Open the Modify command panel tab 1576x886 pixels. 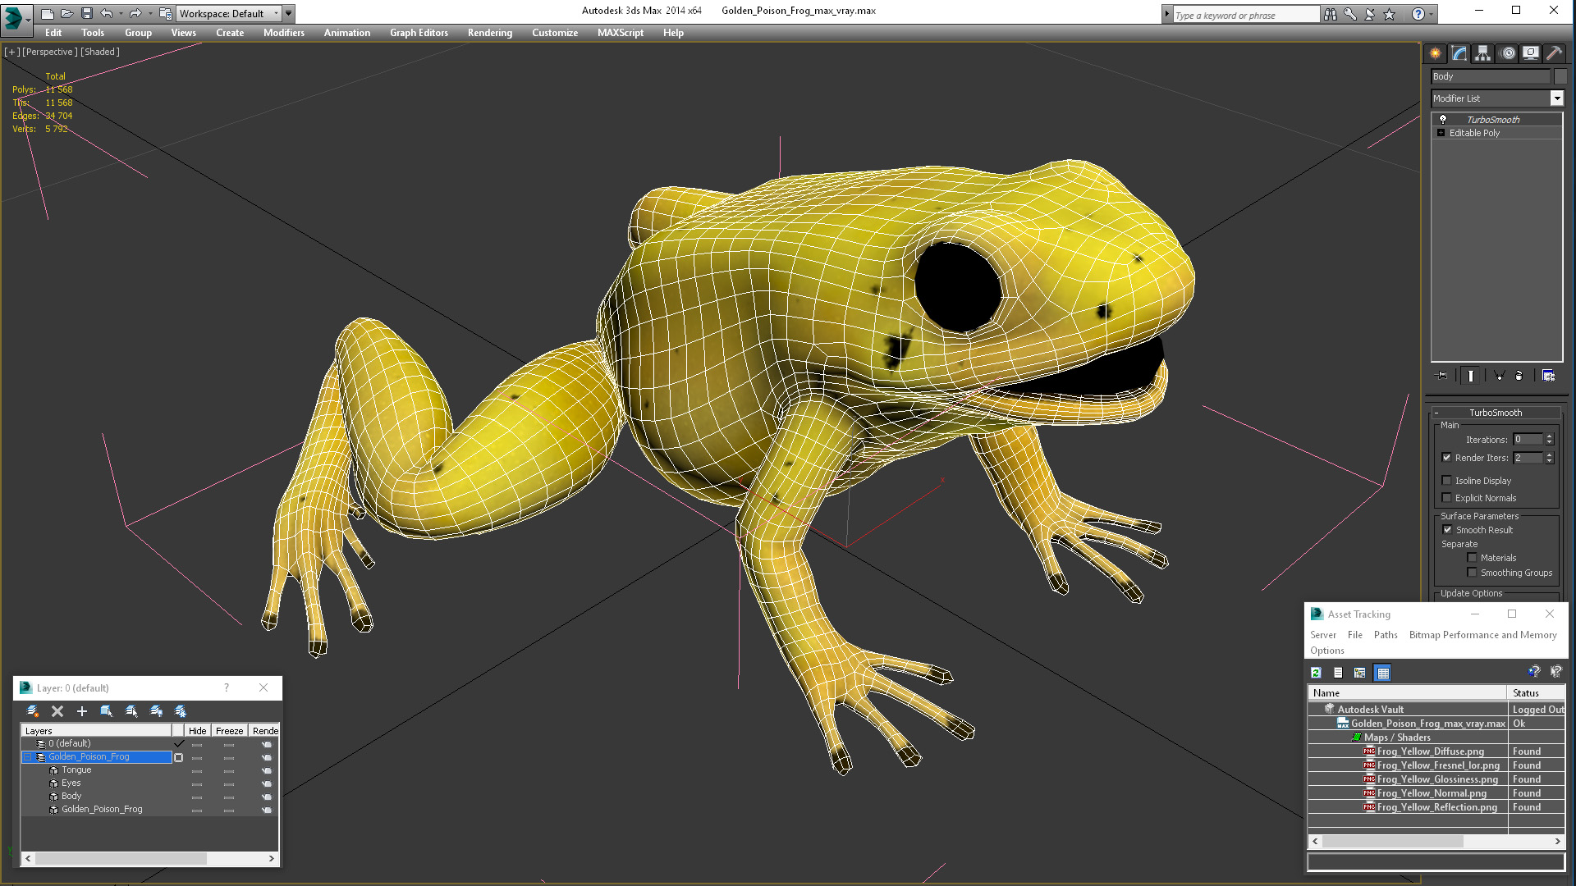(x=1459, y=53)
